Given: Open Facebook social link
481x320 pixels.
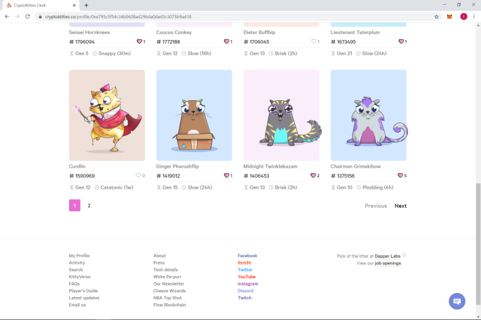Looking at the screenshot, I should click(247, 255).
